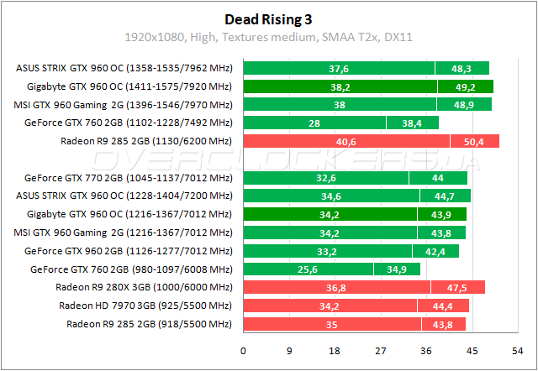538x371 pixels.
Task: Click the 27 tick label on the axis
Action: coord(381,351)
